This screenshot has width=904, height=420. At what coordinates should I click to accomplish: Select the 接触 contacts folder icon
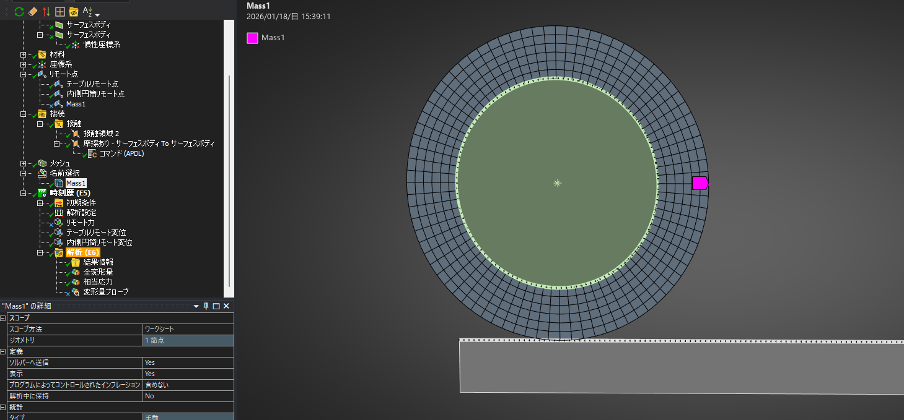pyautogui.click(x=59, y=124)
